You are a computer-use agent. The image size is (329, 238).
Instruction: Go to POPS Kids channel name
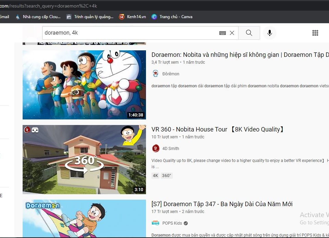[x=172, y=223]
